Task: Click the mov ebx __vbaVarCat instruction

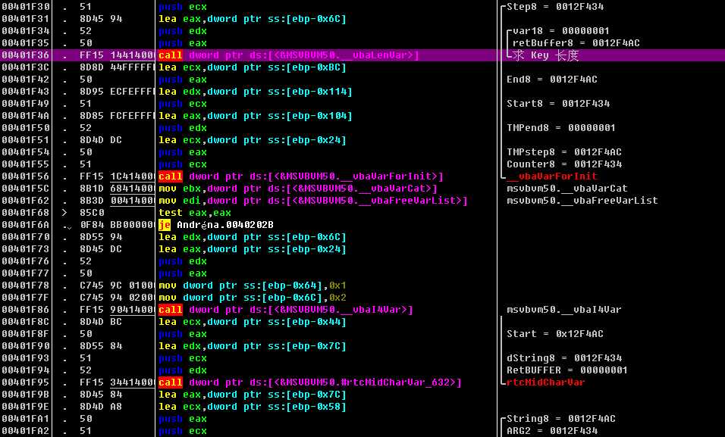Action: coord(298,189)
